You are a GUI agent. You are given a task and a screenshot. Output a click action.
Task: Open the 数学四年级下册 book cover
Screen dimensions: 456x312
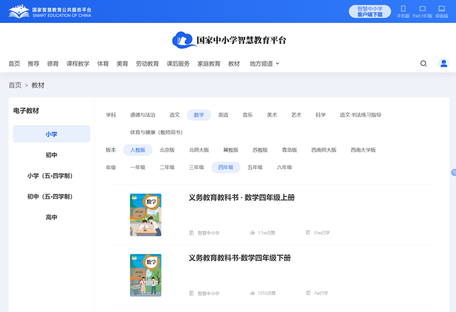(x=146, y=276)
